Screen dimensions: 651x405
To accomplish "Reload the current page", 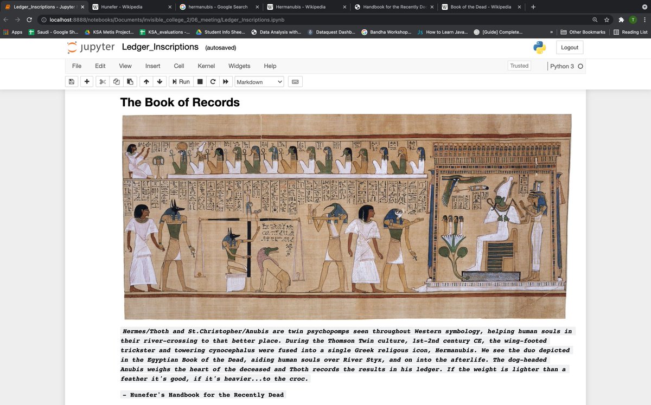I will (x=29, y=20).
